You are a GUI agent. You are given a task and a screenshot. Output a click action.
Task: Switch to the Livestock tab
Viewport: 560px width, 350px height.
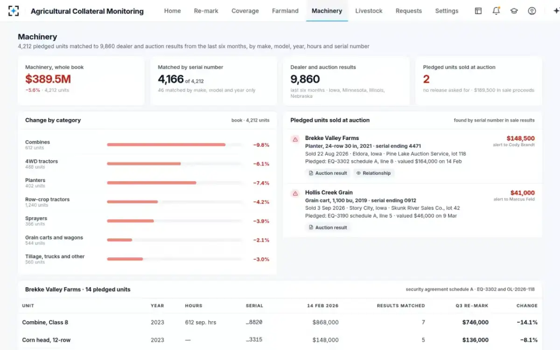pos(369,11)
